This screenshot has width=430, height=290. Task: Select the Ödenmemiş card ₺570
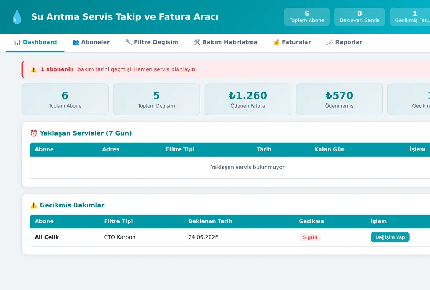[x=339, y=99]
